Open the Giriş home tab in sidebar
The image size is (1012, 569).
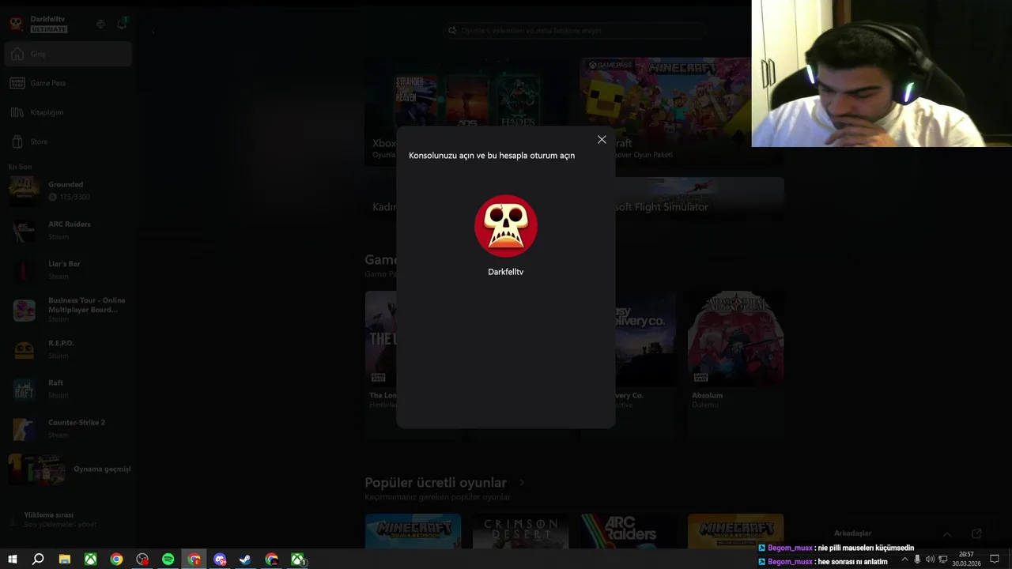[x=68, y=55]
